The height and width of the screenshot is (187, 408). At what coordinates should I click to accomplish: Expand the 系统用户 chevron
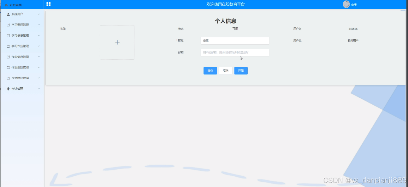tap(39, 14)
